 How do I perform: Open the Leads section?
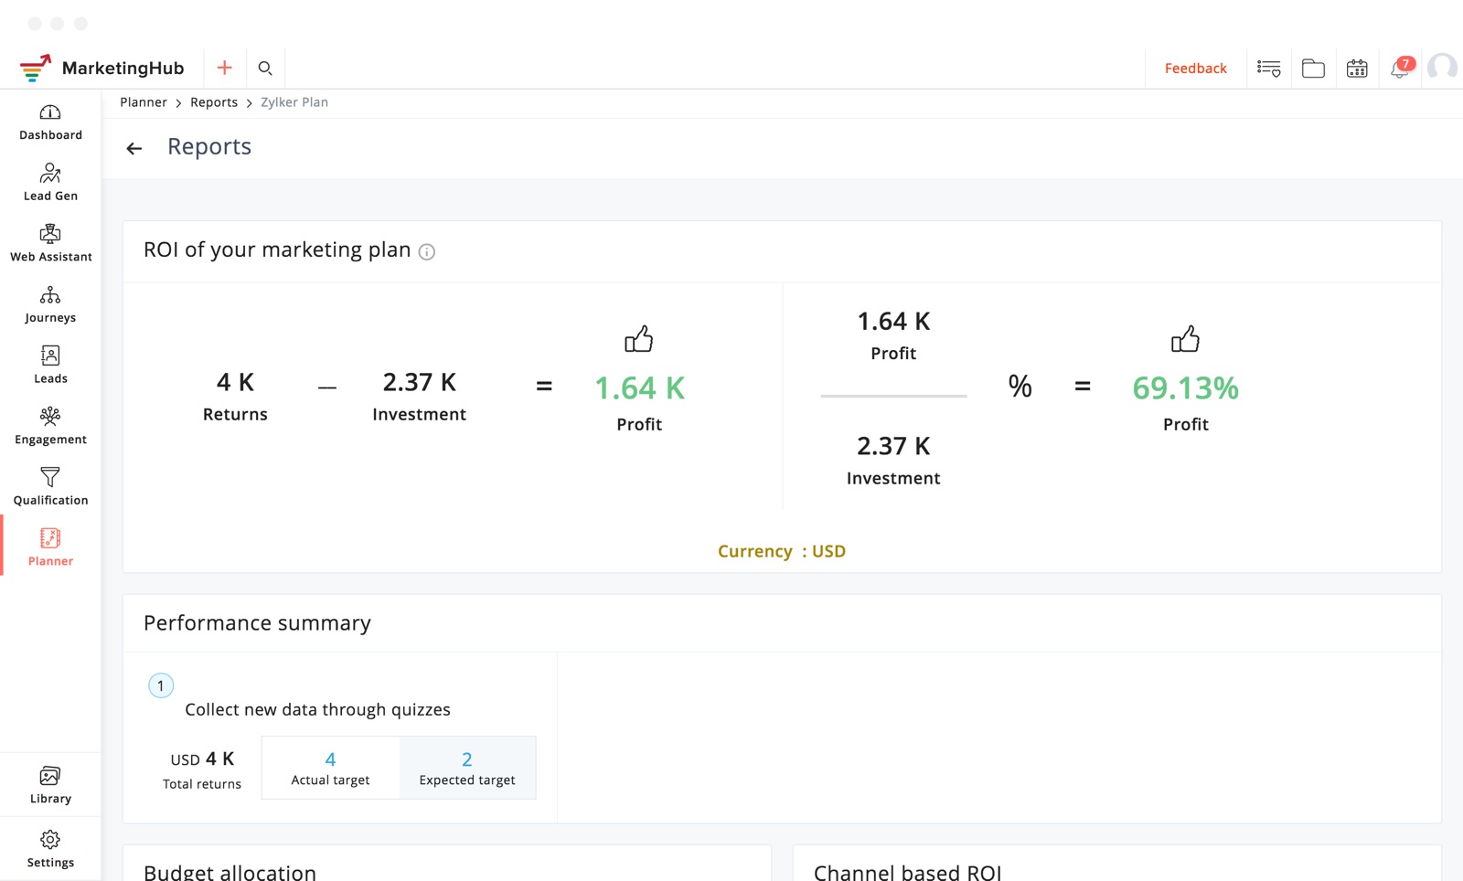50,366
